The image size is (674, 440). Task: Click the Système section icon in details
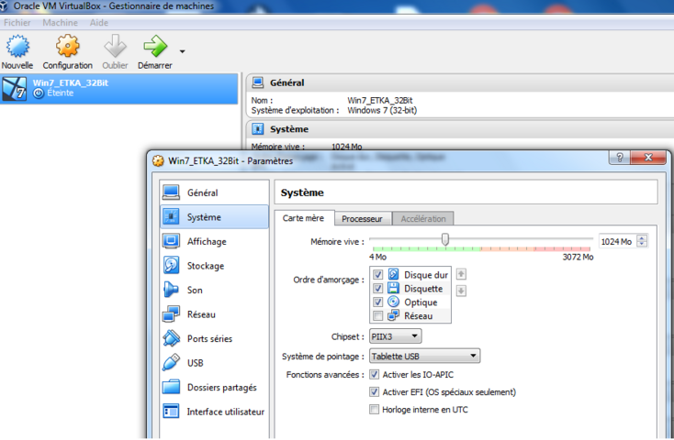(x=258, y=128)
